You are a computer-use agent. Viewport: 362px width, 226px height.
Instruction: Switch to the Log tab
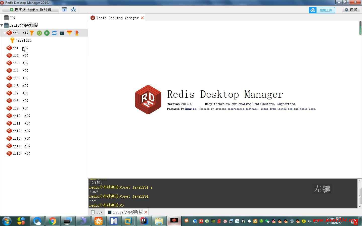pos(97,212)
